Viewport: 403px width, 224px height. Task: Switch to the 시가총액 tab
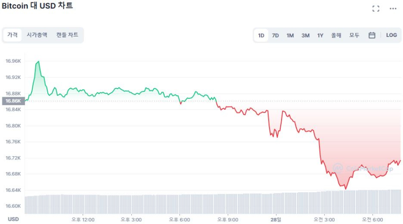click(x=37, y=35)
